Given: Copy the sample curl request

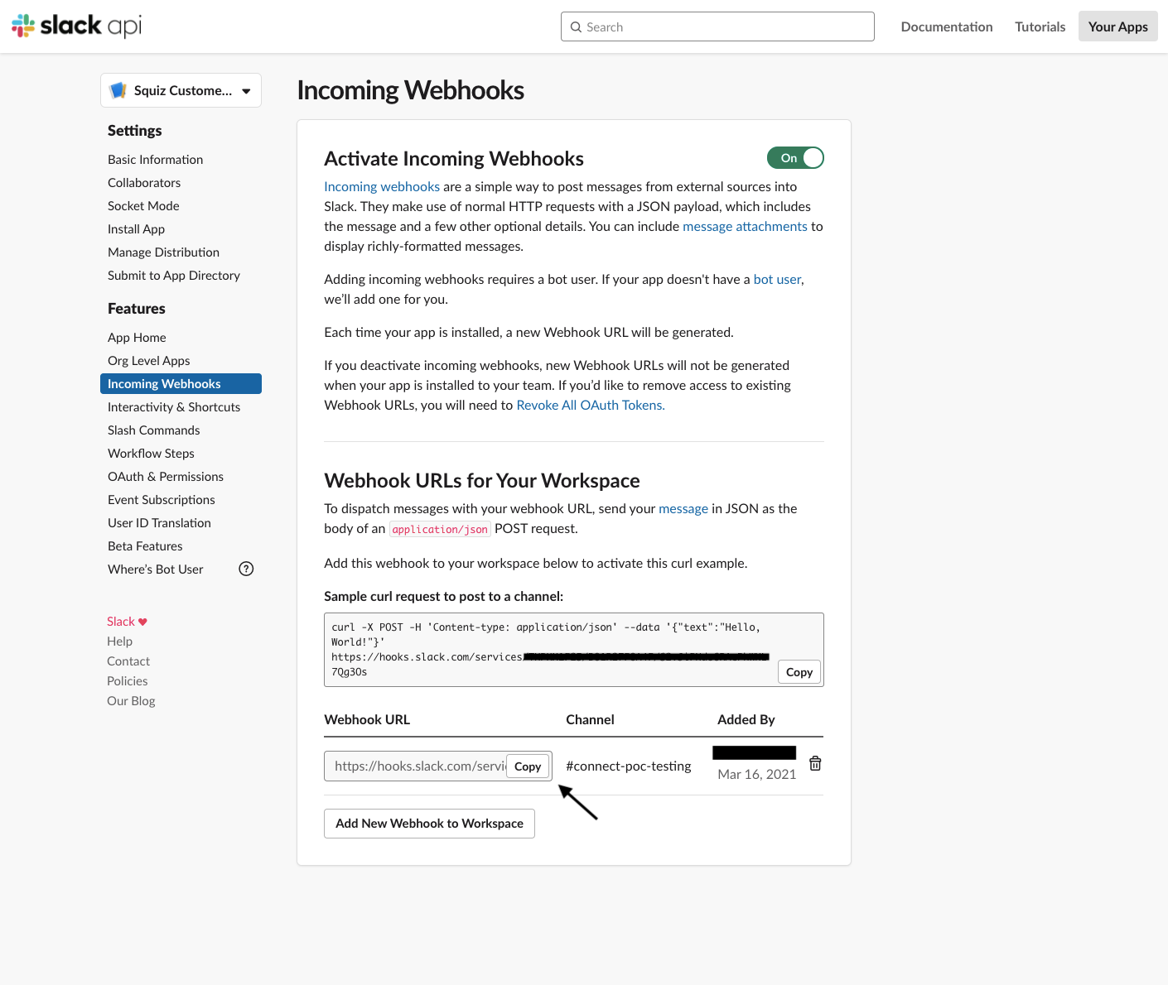Looking at the screenshot, I should point(799,672).
